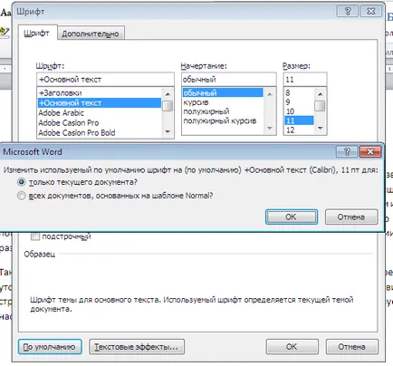Viewport: 393px width, 366px height.
Task: Click the style list scroll up arrow
Action: coord(270,94)
